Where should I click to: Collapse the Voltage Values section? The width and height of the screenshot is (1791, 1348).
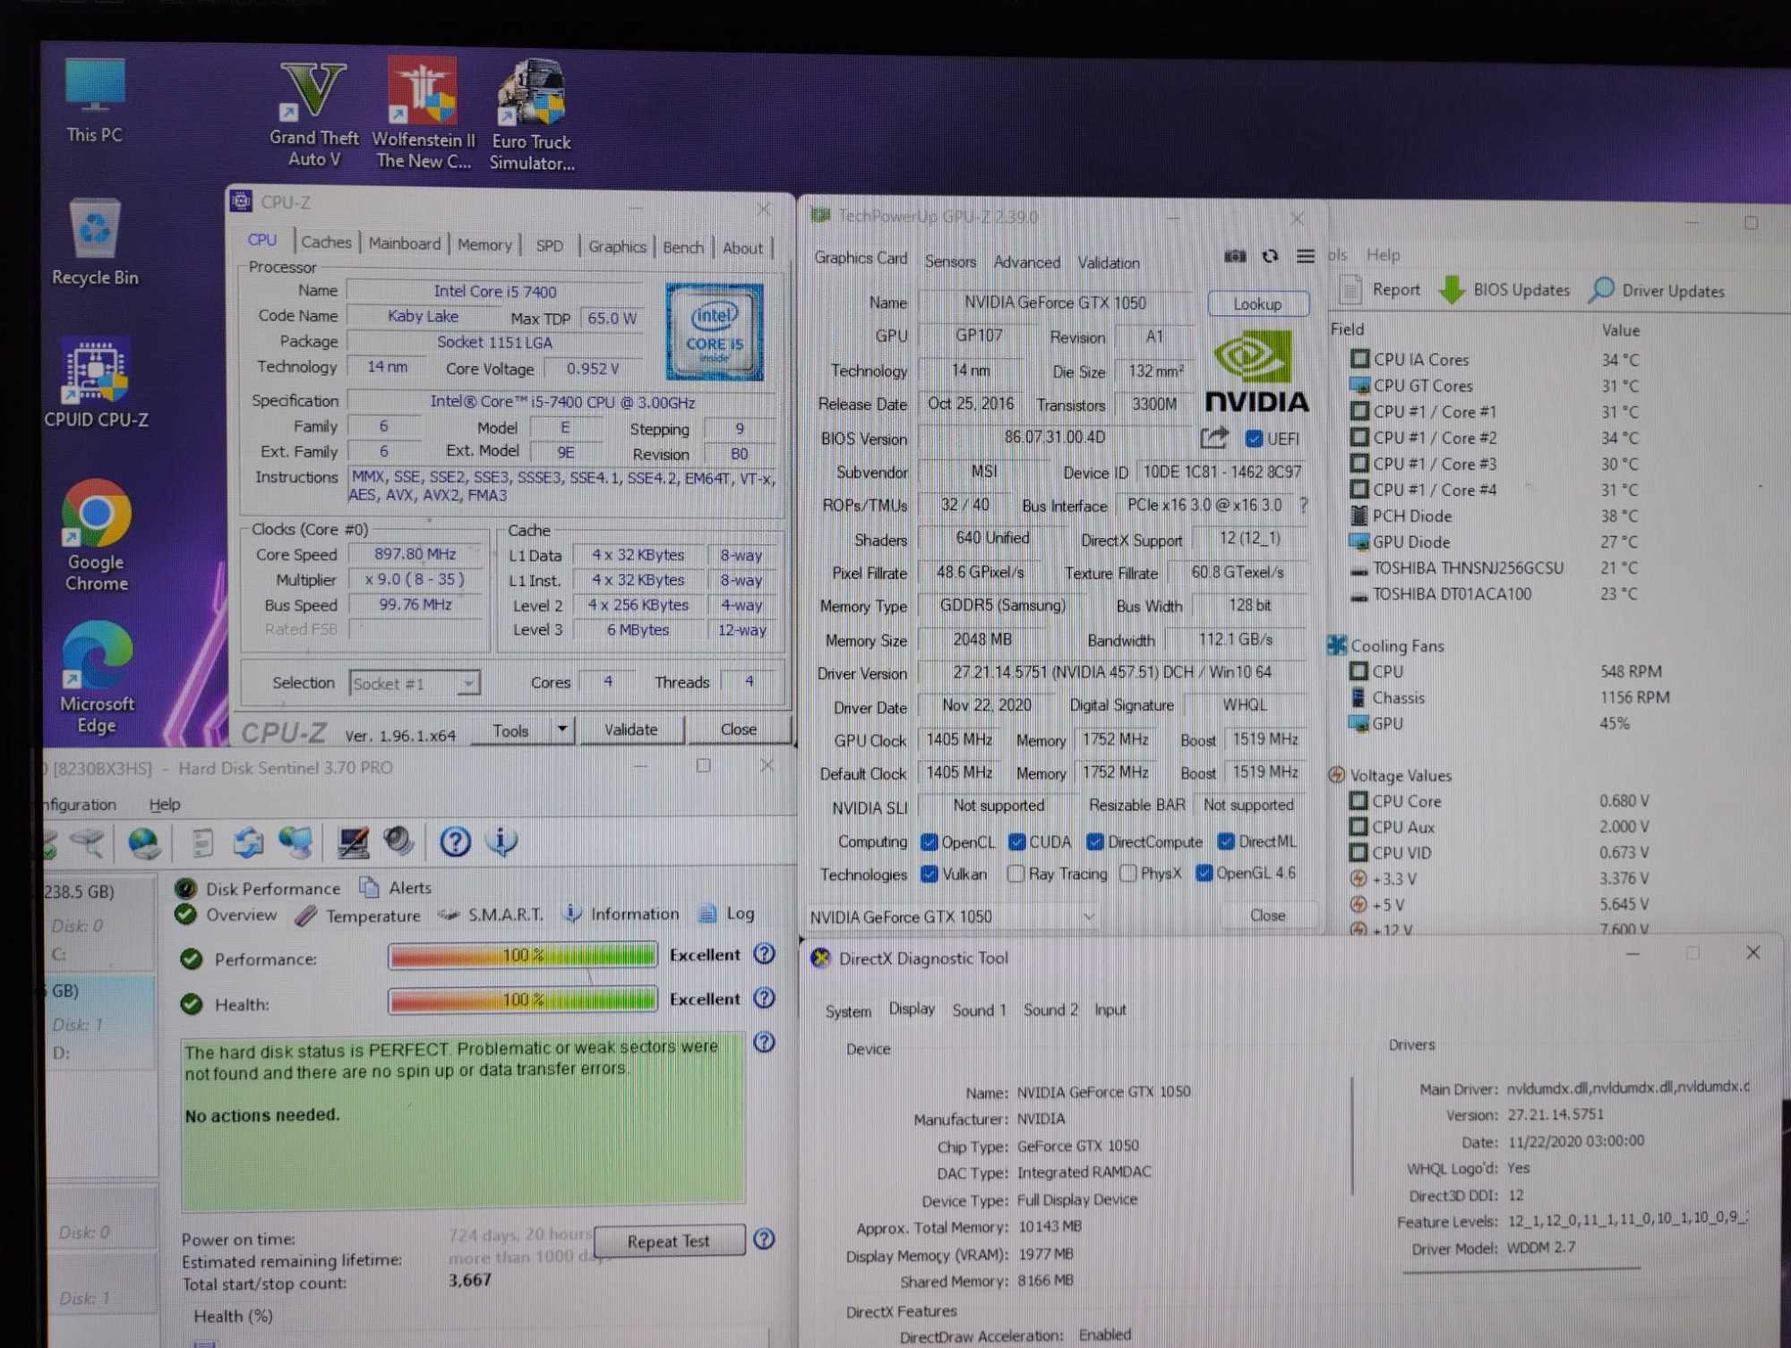click(x=1336, y=775)
